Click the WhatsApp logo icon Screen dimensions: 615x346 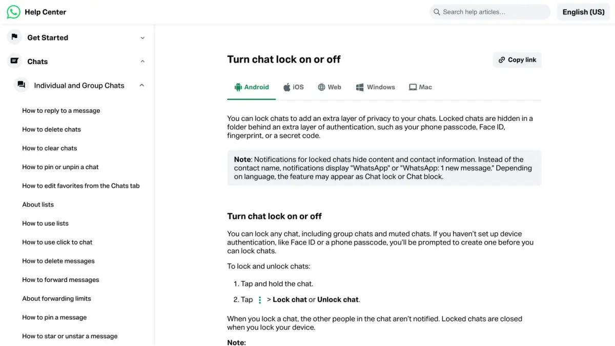click(x=13, y=12)
